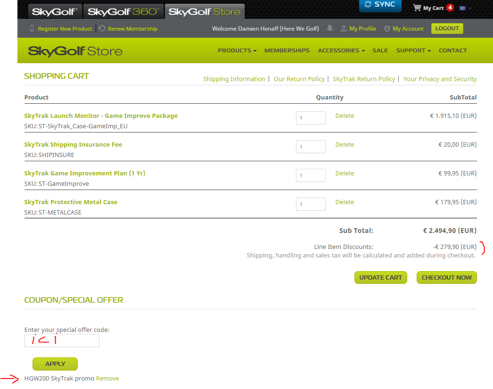Remove the HGW200 SkyTrak promo
The image size is (493, 389).
pyautogui.click(x=107, y=378)
